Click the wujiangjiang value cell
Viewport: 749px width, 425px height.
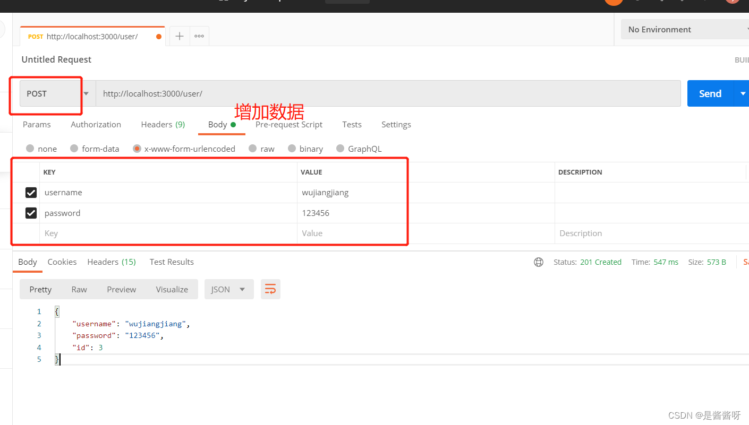click(425, 193)
